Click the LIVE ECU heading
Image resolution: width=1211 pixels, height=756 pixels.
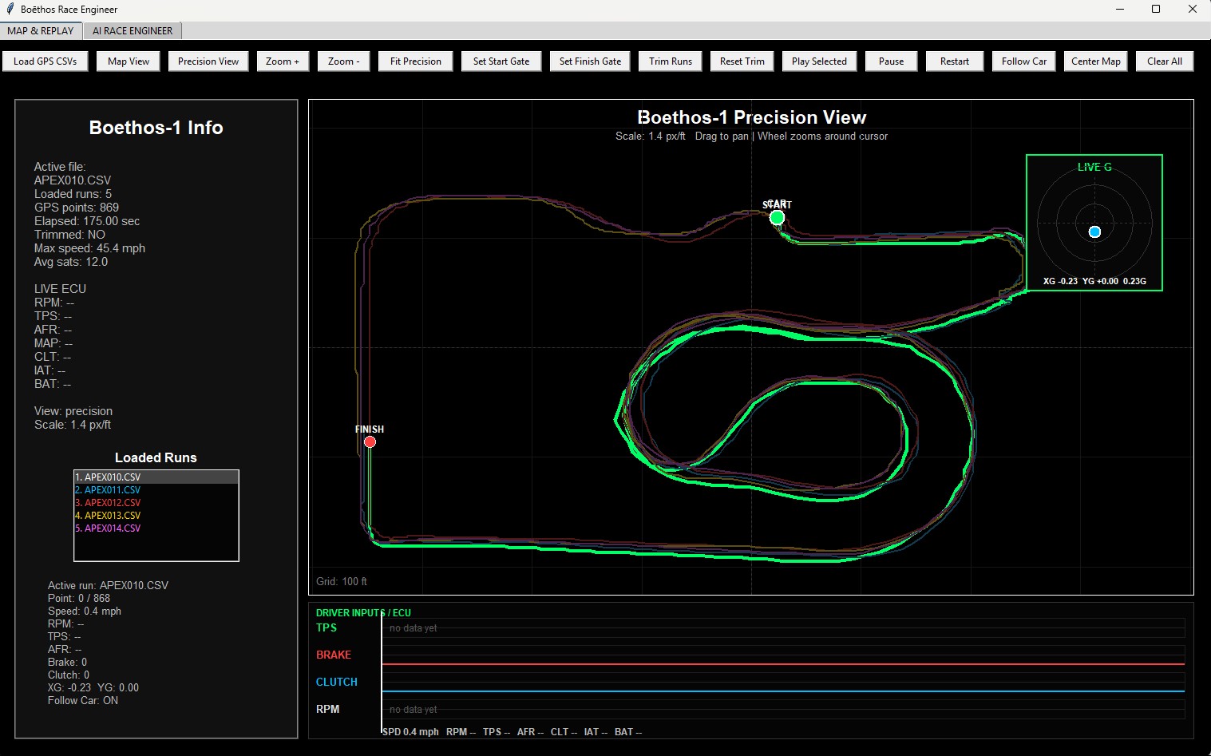coord(60,289)
